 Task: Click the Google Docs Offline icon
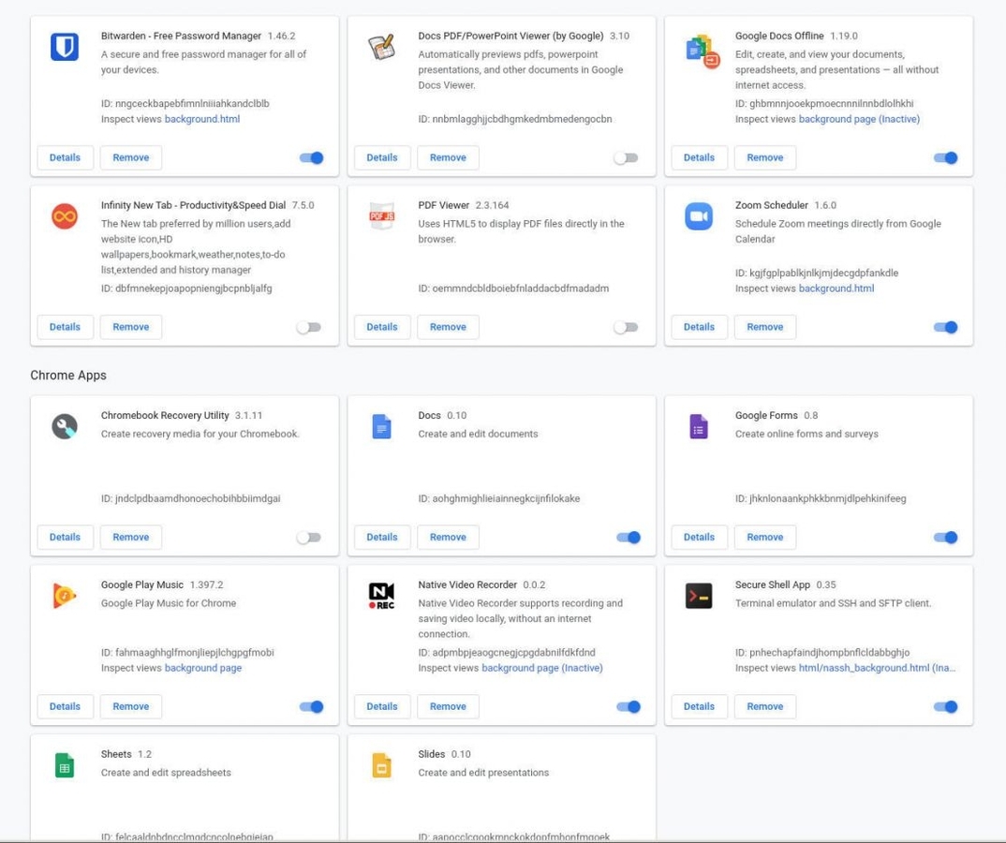(x=698, y=46)
